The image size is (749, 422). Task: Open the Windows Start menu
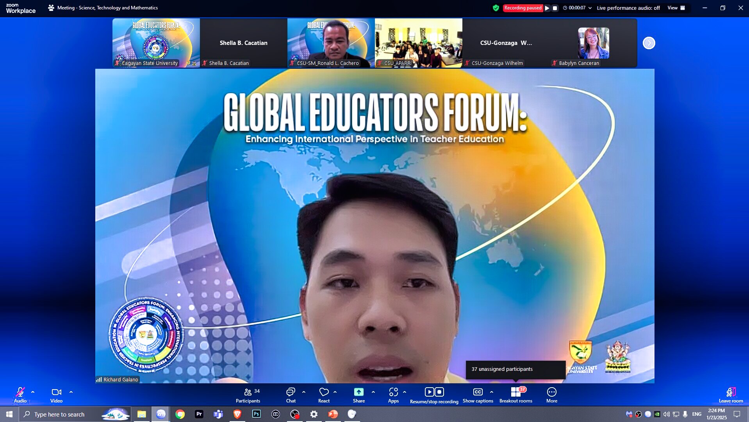9,414
